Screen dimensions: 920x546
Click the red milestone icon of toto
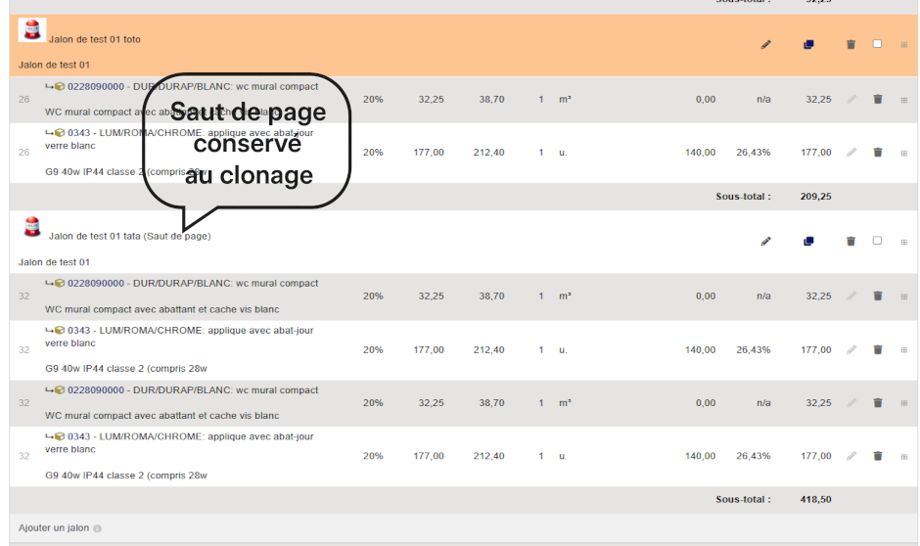(32, 30)
